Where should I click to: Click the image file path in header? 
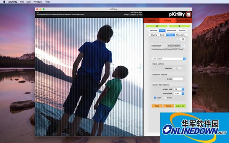[x=60, y=15]
